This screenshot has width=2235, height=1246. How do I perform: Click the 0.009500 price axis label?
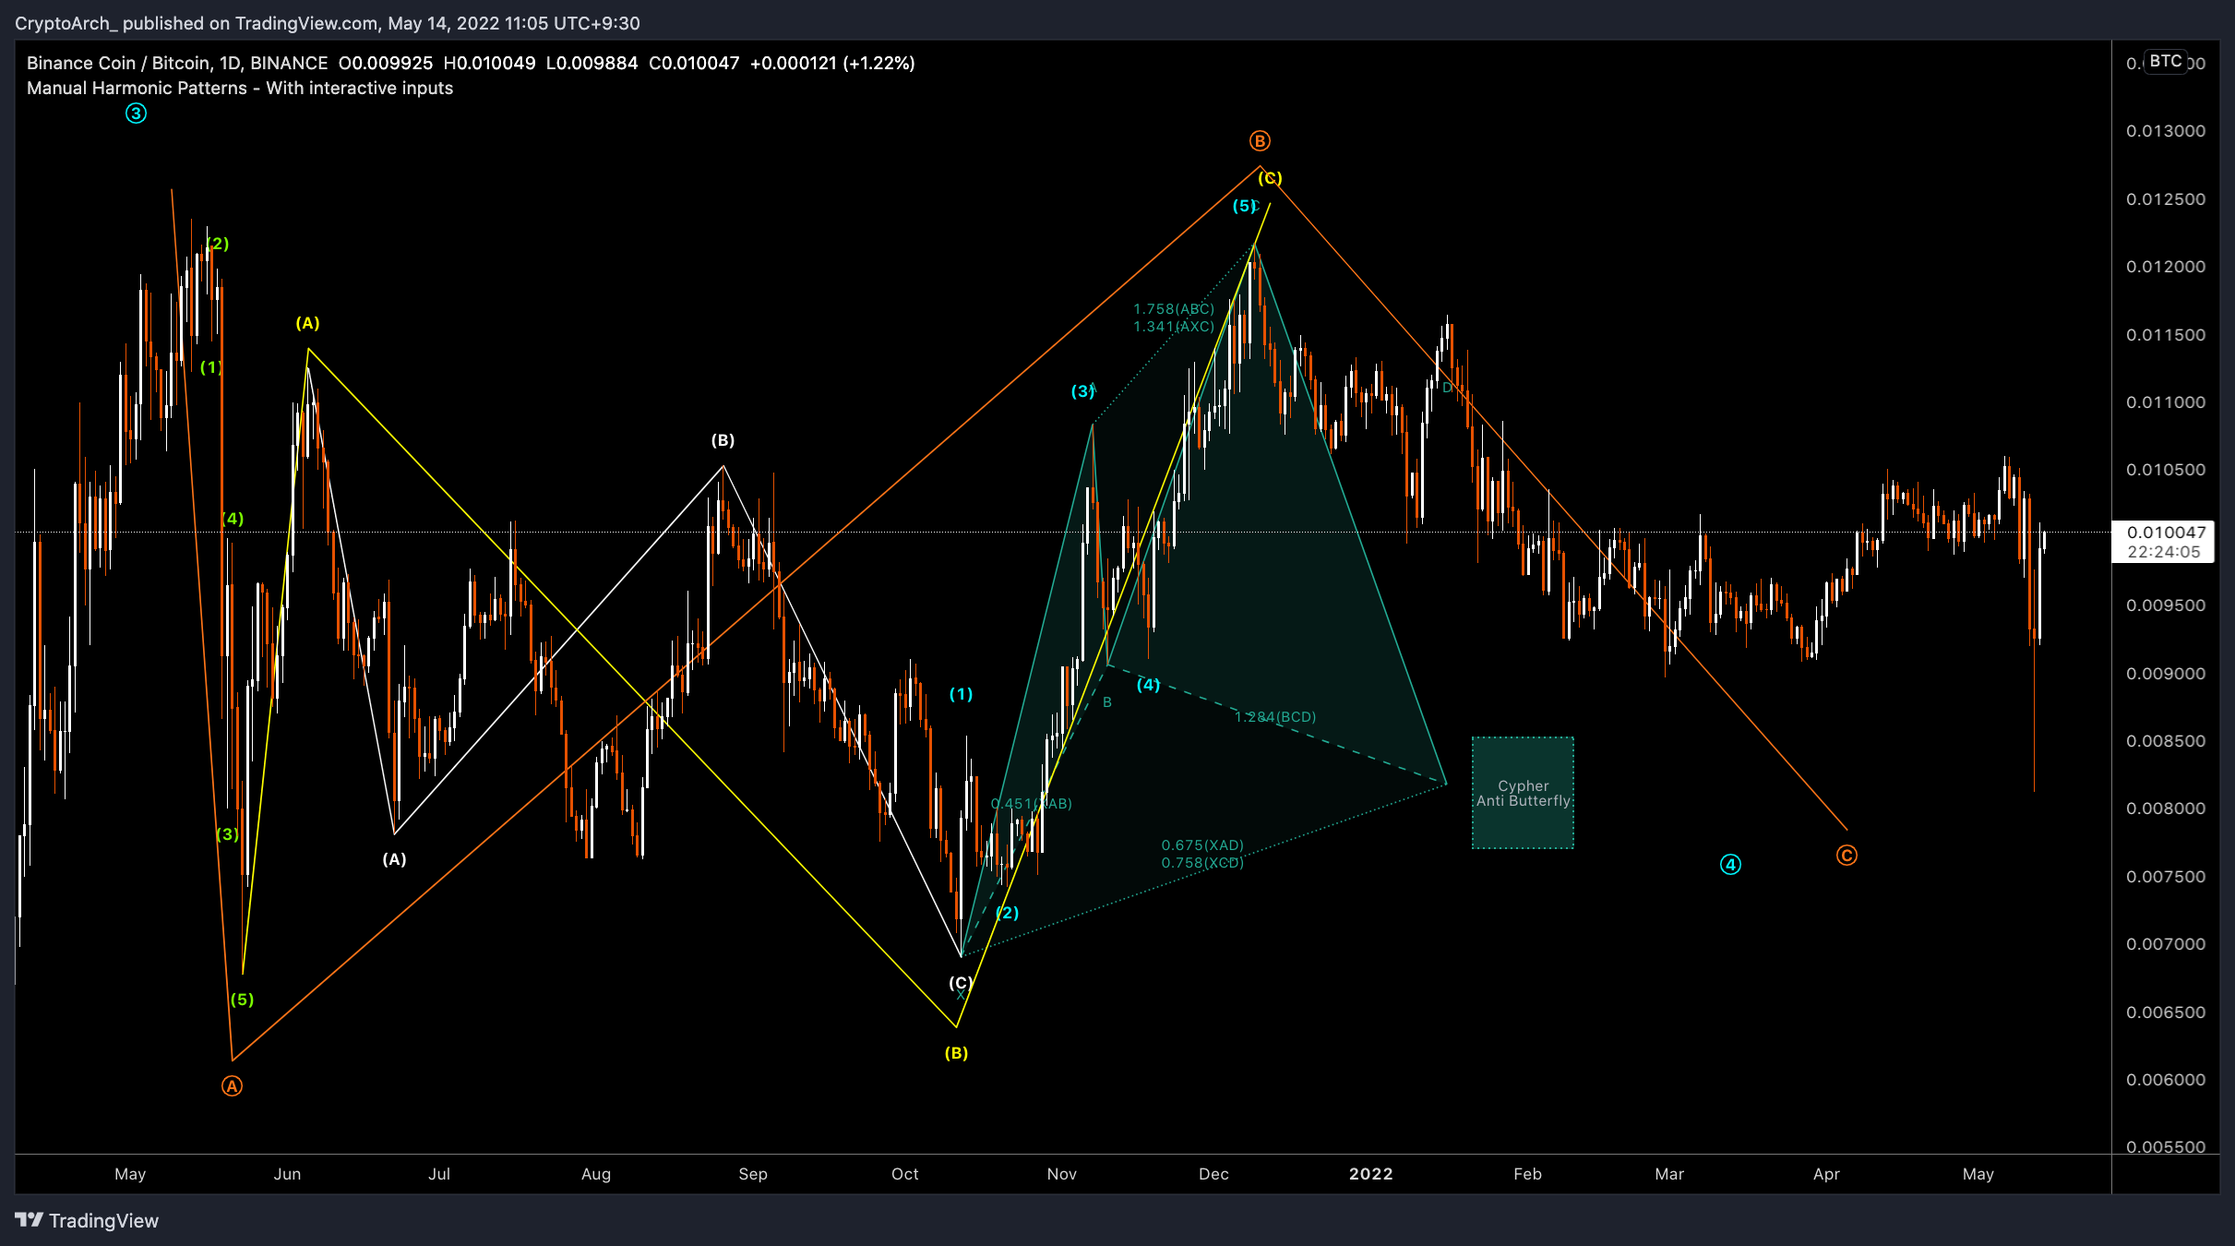pyautogui.click(x=2165, y=605)
